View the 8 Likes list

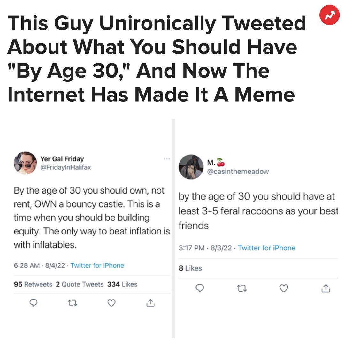(190, 268)
